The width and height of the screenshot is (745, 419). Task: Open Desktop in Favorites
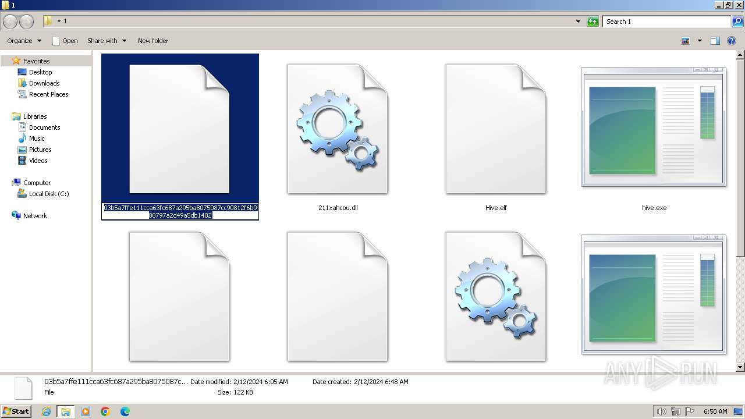[x=40, y=72]
